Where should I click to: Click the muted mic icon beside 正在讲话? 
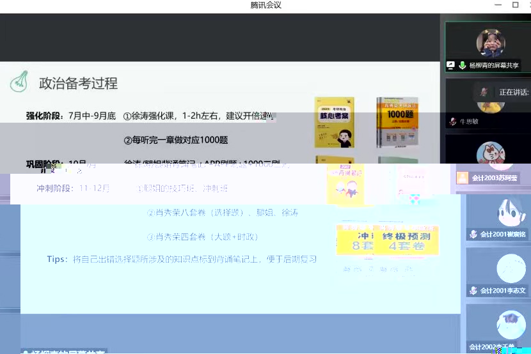coord(484,92)
